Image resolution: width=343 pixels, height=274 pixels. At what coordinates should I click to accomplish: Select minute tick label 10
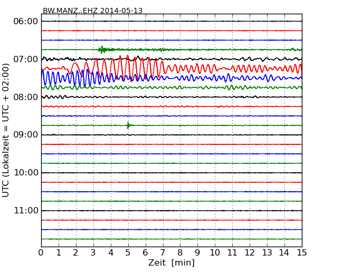[215, 253]
